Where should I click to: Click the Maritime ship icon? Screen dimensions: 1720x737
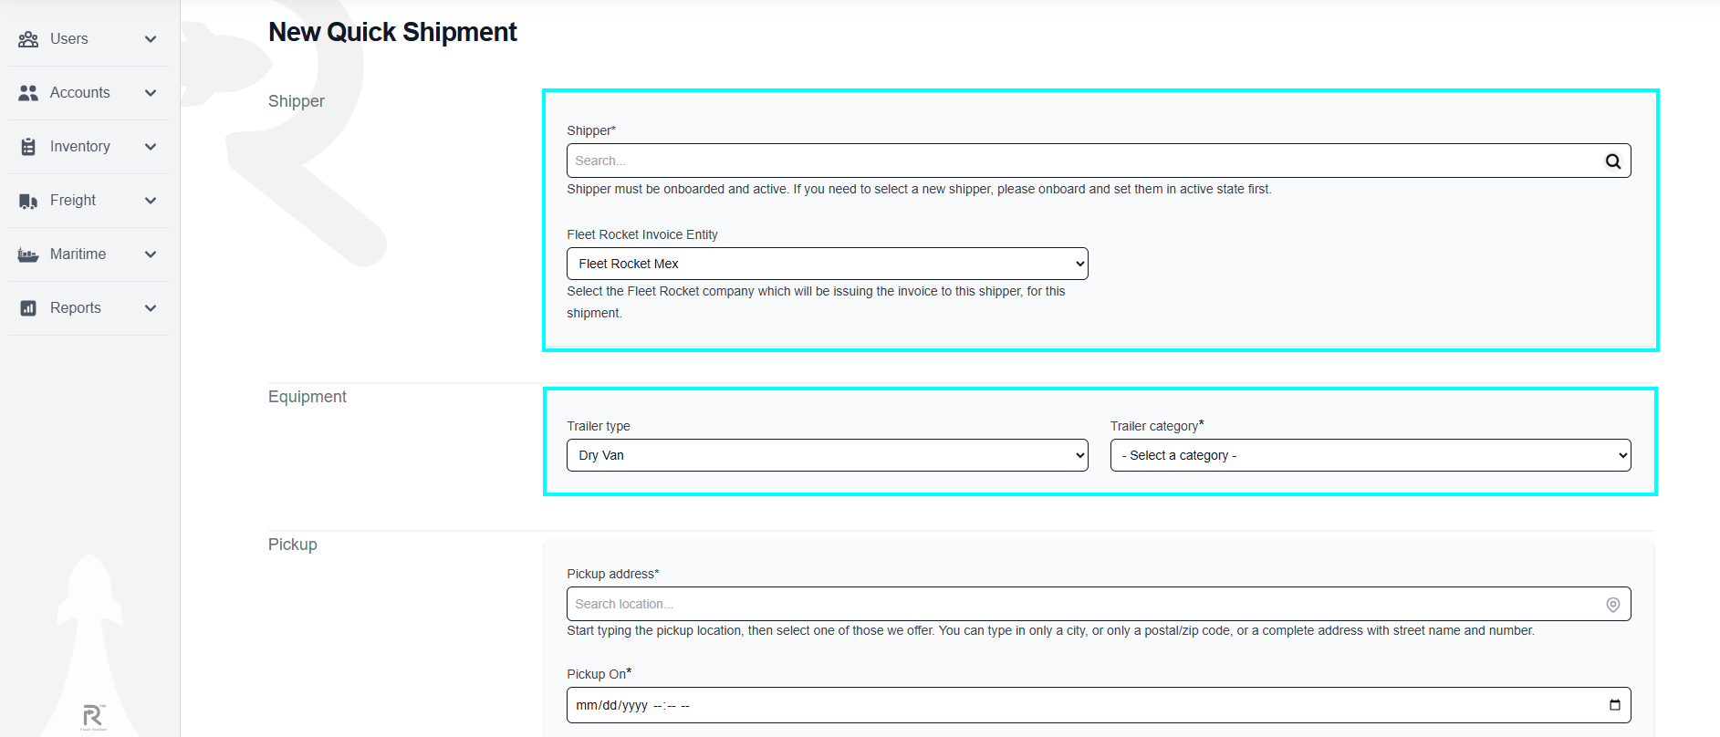click(28, 254)
